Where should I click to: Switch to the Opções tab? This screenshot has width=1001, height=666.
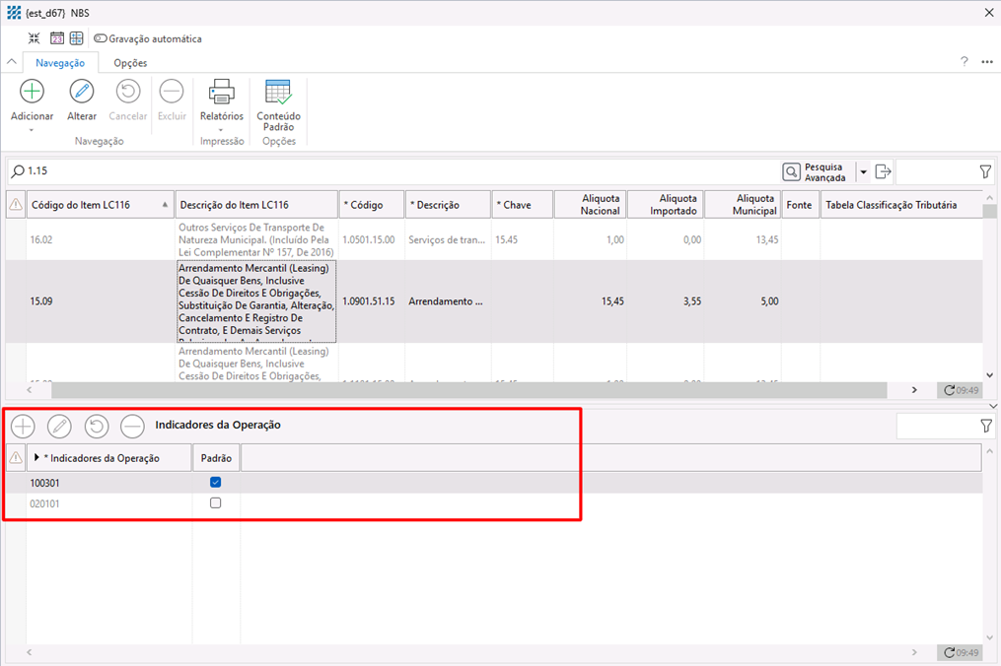(130, 63)
